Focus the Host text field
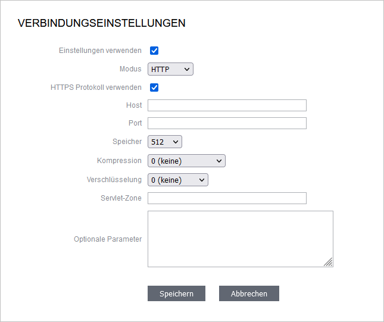The width and height of the screenshot is (384, 322). tap(227, 105)
